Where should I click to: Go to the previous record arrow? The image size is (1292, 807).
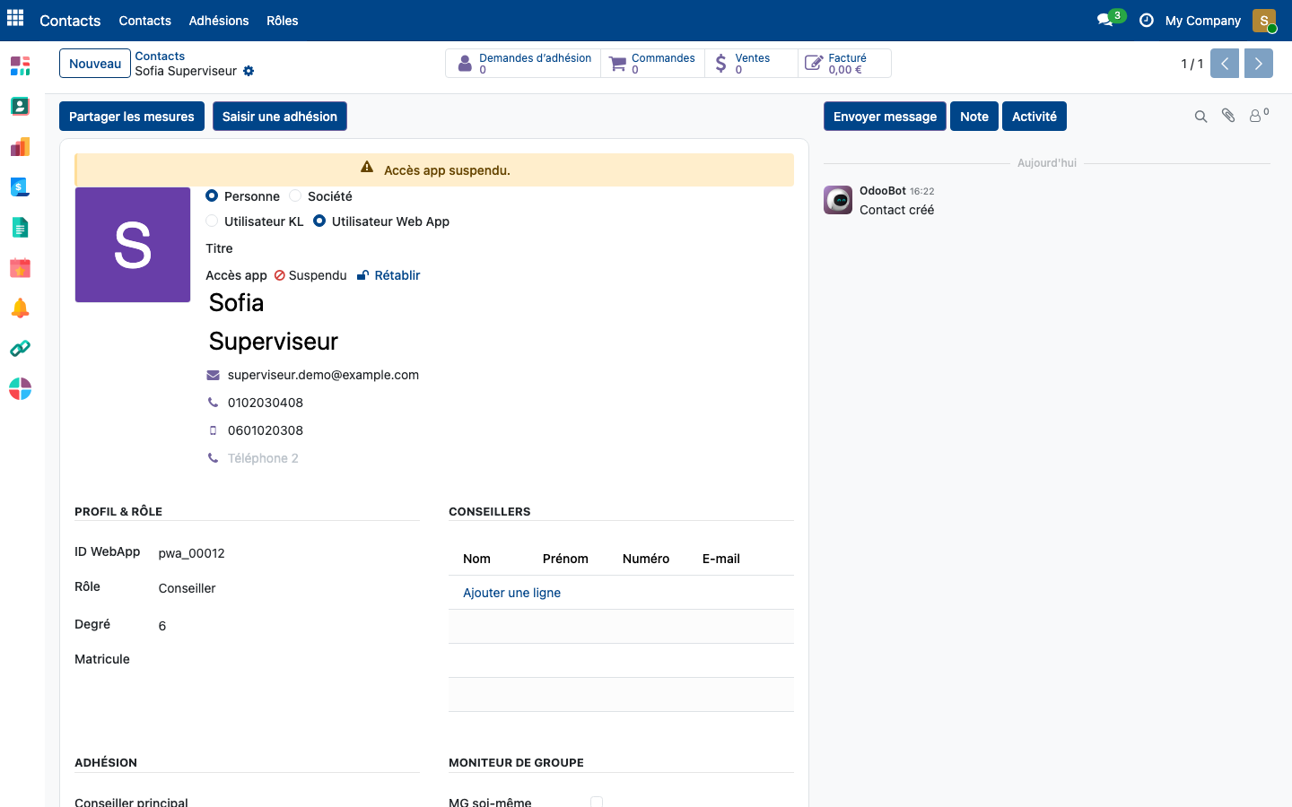pyautogui.click(x=1225, y=64)
